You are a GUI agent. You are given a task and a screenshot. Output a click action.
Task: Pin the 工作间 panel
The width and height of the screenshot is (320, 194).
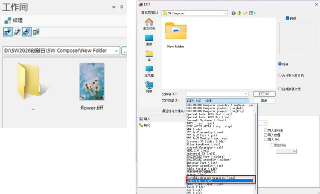coord(122,7)
